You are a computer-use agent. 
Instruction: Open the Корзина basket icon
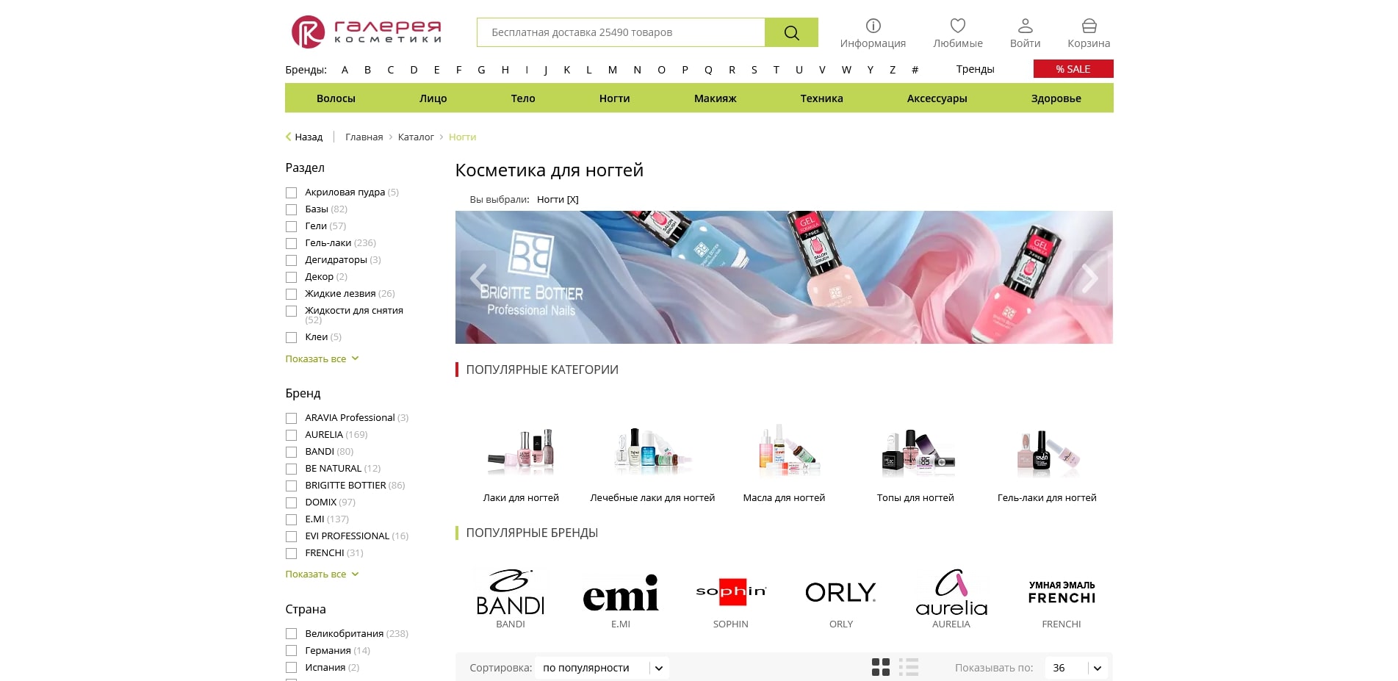(x=1089, y=26)
